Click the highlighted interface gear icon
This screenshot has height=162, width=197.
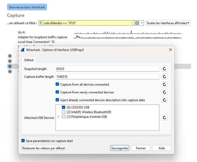(10, 66)
